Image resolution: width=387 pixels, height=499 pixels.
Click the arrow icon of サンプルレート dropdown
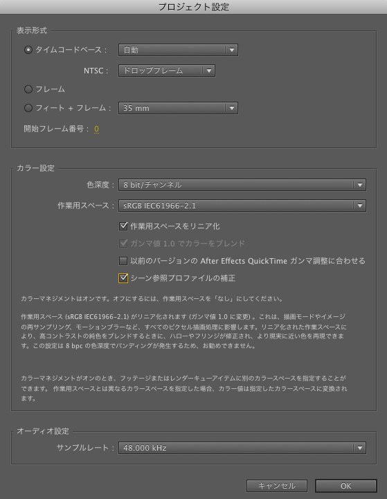(359, 448)
